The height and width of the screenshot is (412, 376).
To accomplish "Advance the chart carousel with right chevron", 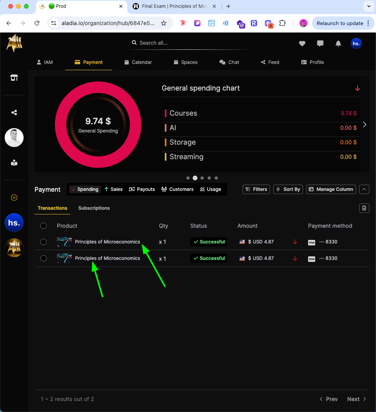I will (365, 125).
